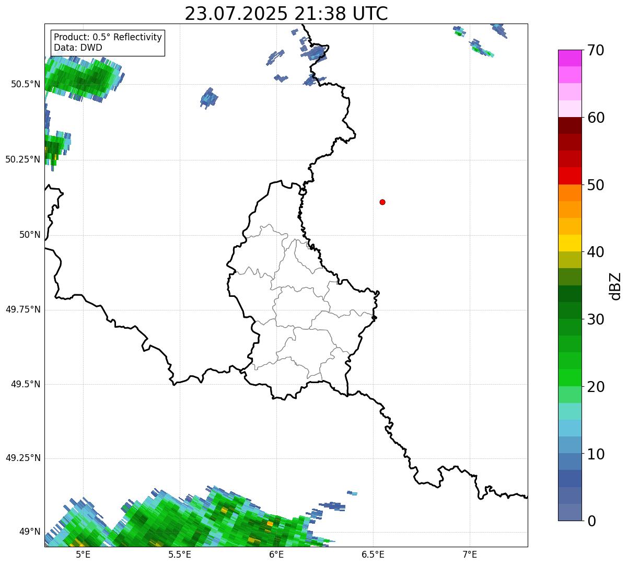
Task: Click the 7°E longitude label
Action: [x=470, y=554]
